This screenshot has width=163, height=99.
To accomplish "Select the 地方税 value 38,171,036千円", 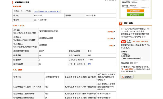I will pos(40,20).
